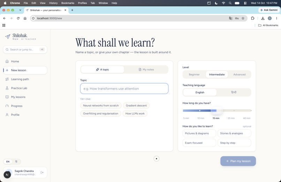Set duration to 5 min

click(x=186, y=118)
